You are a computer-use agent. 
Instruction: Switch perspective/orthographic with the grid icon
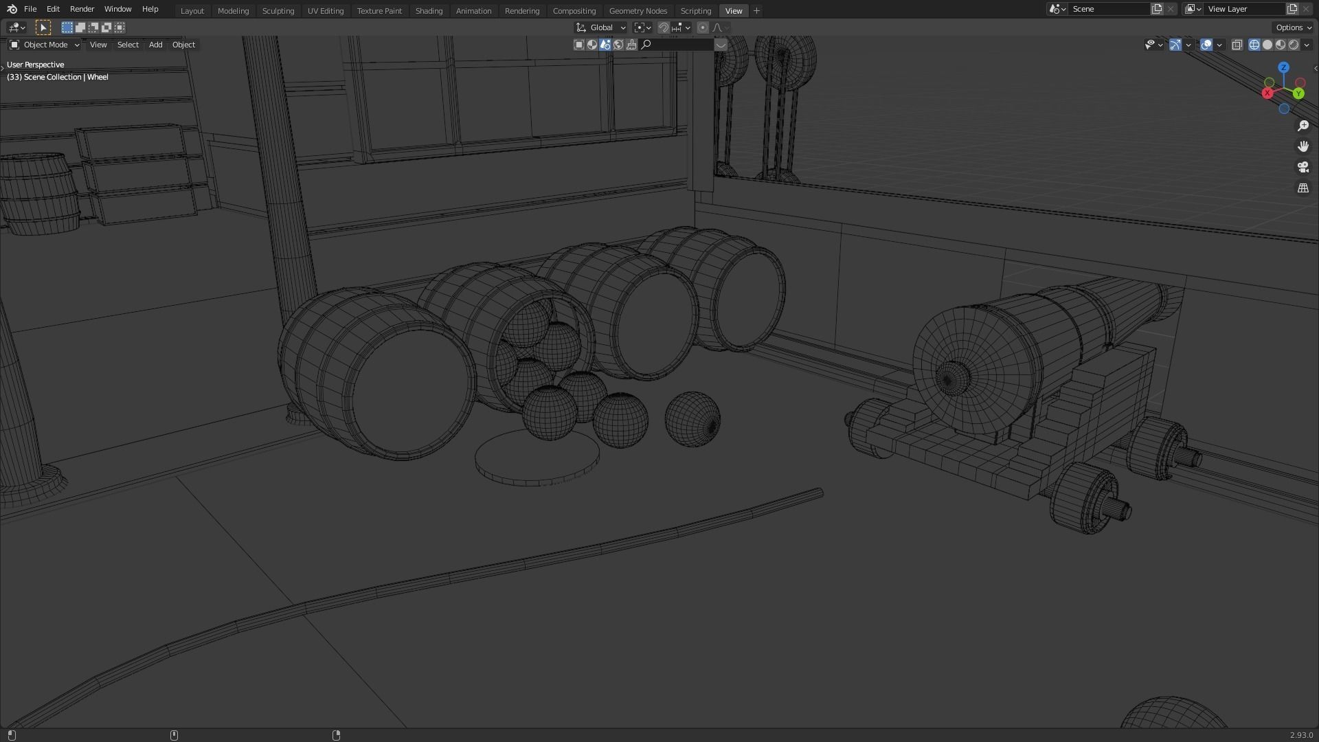[1303, 188]
